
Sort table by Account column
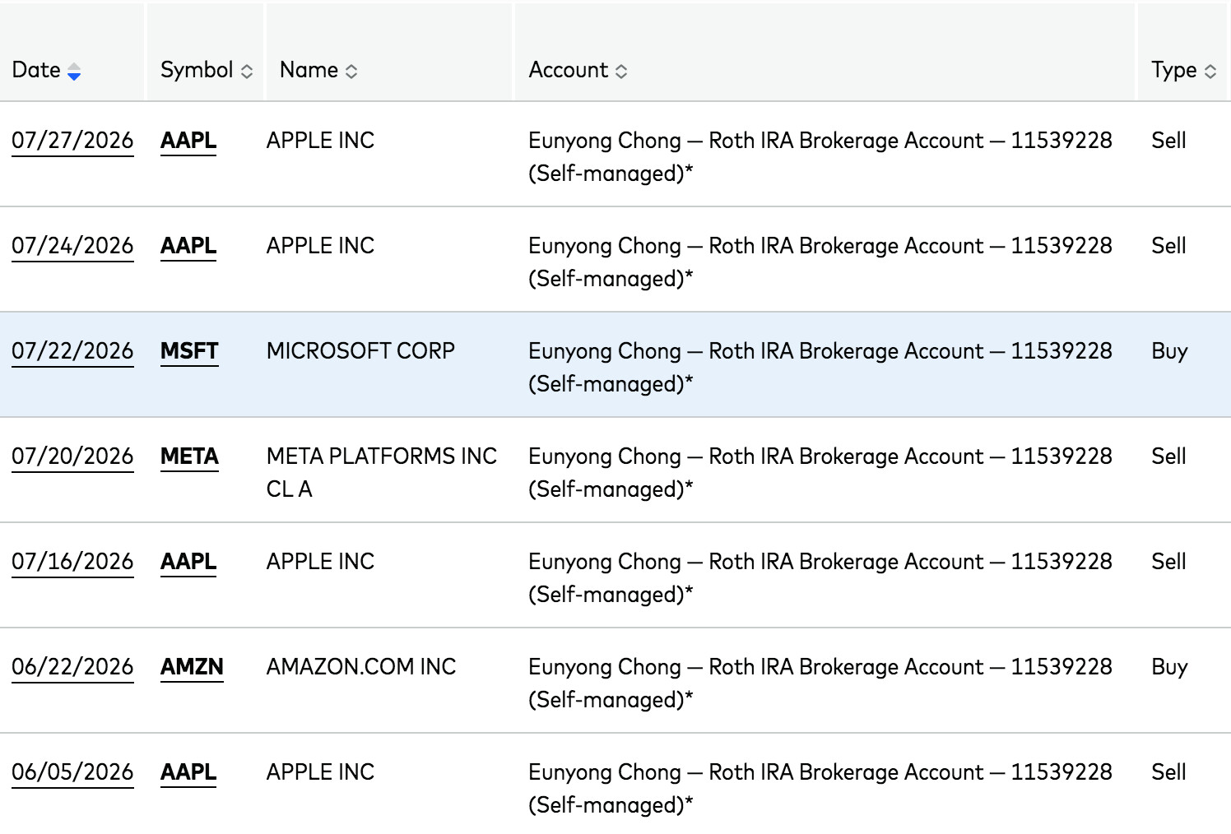pyautogui.click(x=621, y=72)
